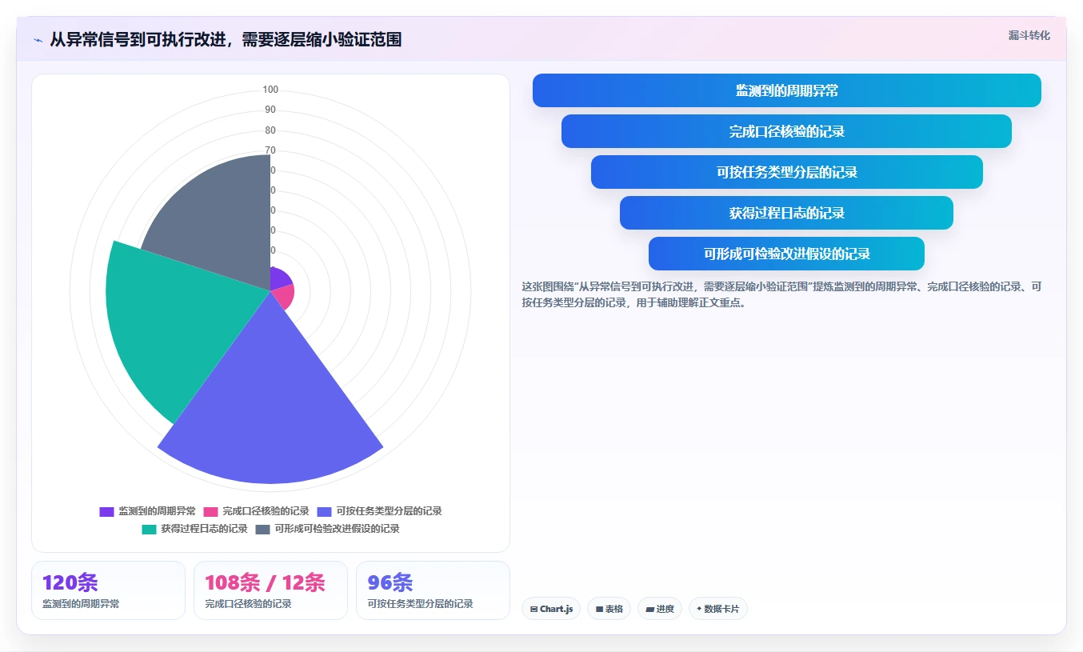Select the 监测到的周期异常 funnel bar
Viewport: 1083px width, 652px height.
787,90
